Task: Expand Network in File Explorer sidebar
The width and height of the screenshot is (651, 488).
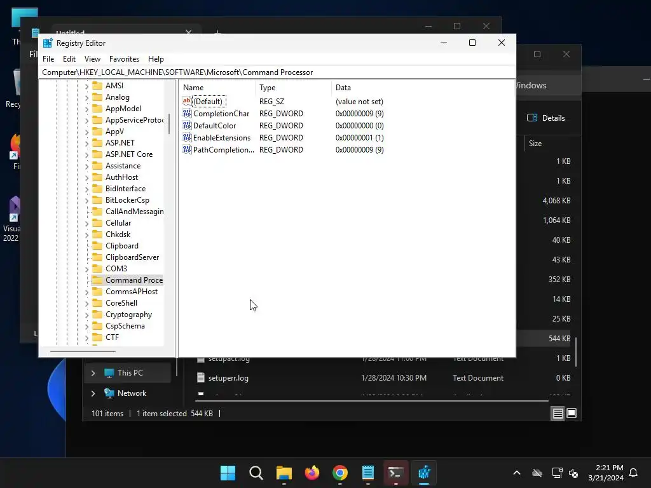Action: click(93, 393)
